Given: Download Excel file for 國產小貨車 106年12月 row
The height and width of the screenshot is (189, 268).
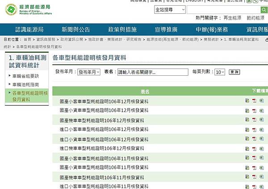Looking at the screenshot, I should click(261, 111).
